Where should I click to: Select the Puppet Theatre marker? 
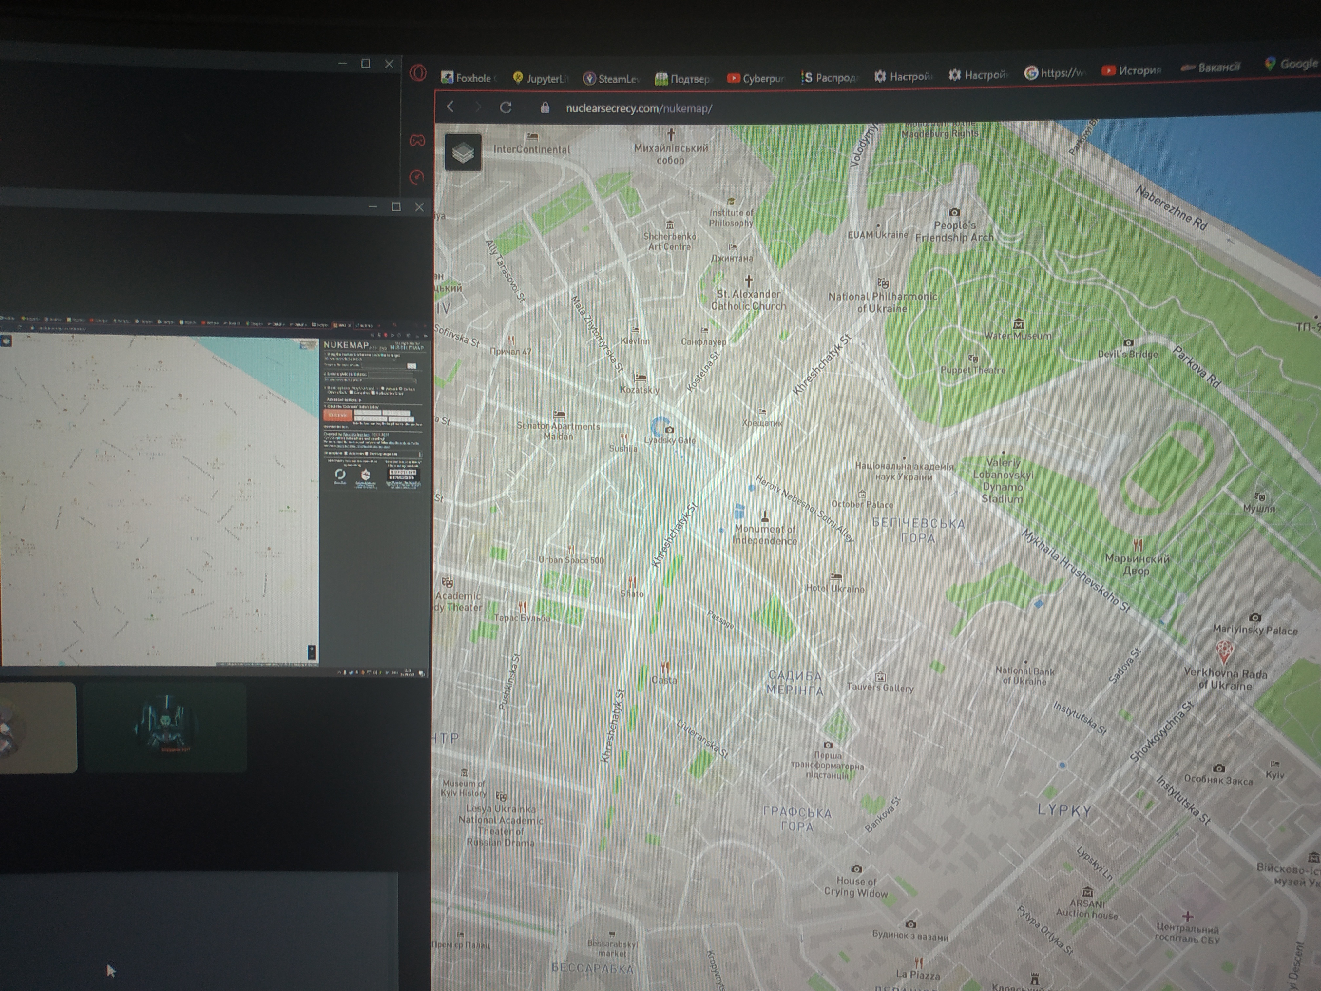pos(973,359)
